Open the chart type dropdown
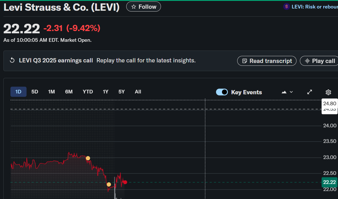The image size is (338, 199). tap(287, 92)
